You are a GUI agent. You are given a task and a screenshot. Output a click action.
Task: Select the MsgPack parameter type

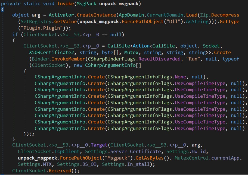tap(86, 4)
